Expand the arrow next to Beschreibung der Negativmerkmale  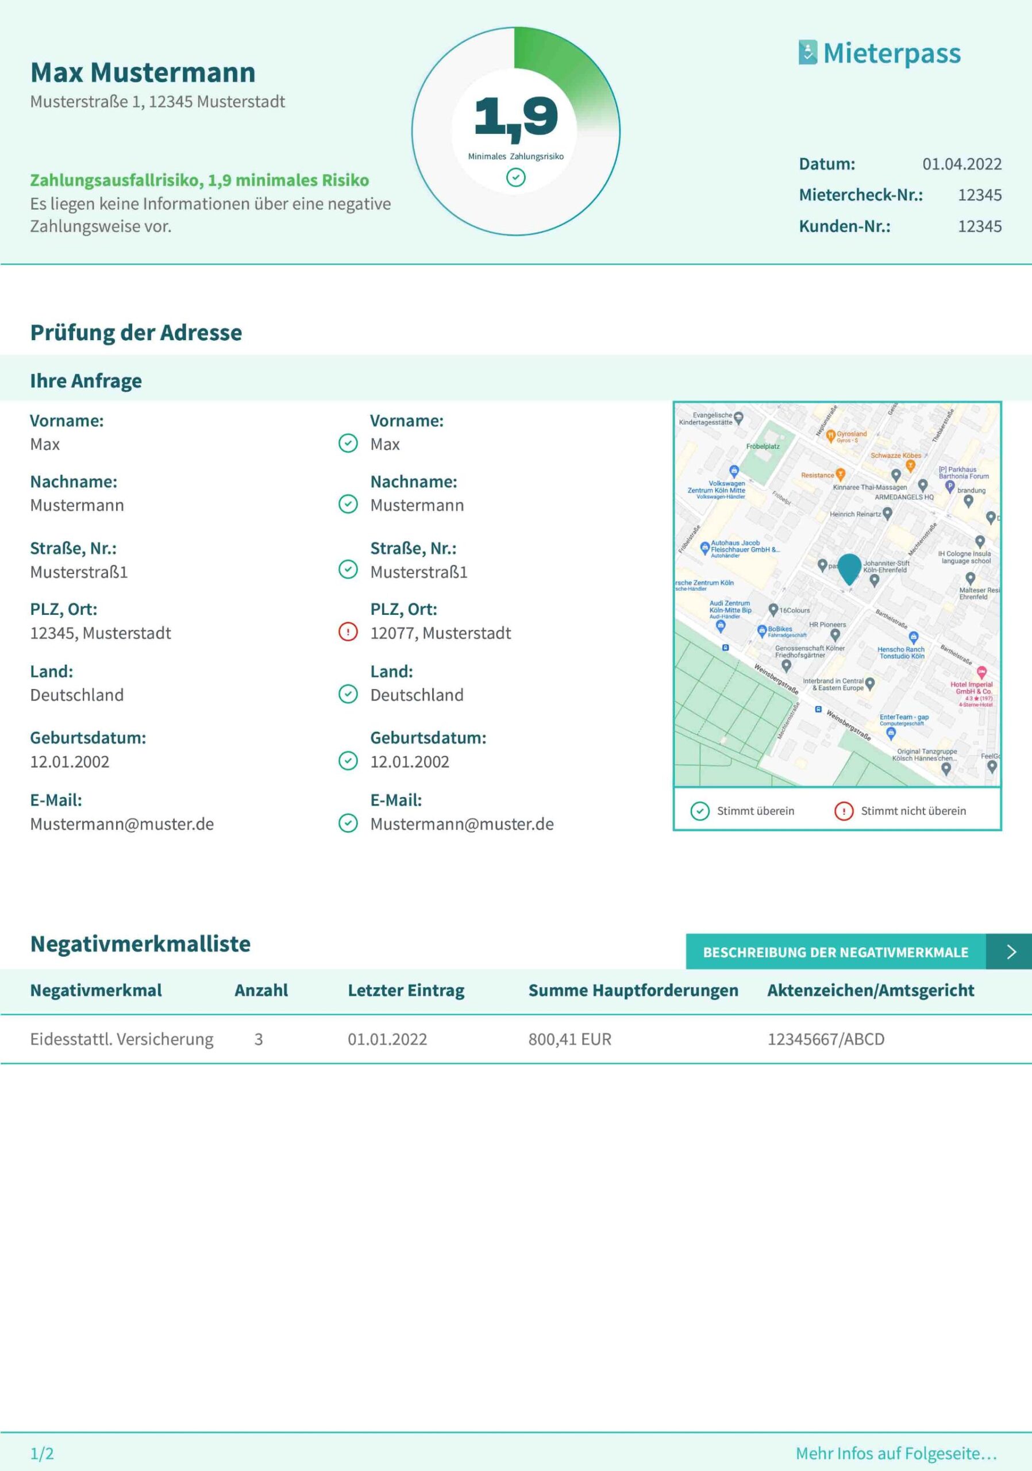click(1011, 952)
